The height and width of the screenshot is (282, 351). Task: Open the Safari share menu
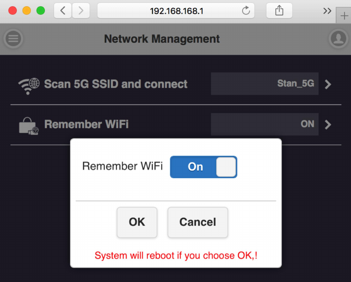tap(279, 11)
